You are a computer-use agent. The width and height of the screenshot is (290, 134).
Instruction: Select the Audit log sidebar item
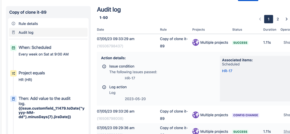pyautogui.click(x=48, y=32)
